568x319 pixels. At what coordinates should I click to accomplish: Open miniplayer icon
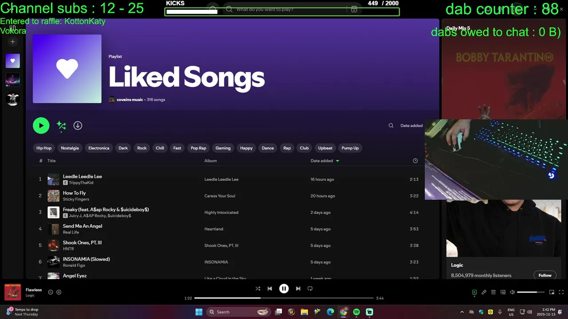pyautogui.click(x=552, y=292)
